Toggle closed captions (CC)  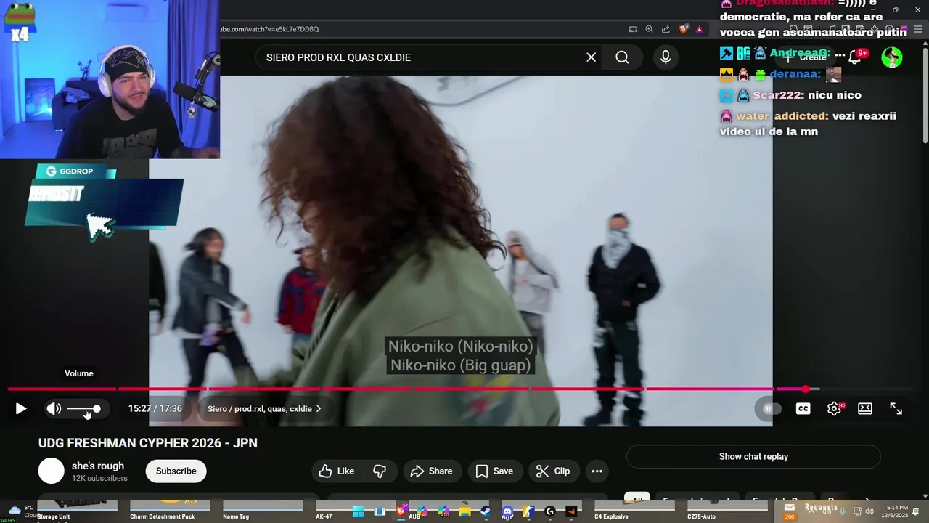(803, 409)
